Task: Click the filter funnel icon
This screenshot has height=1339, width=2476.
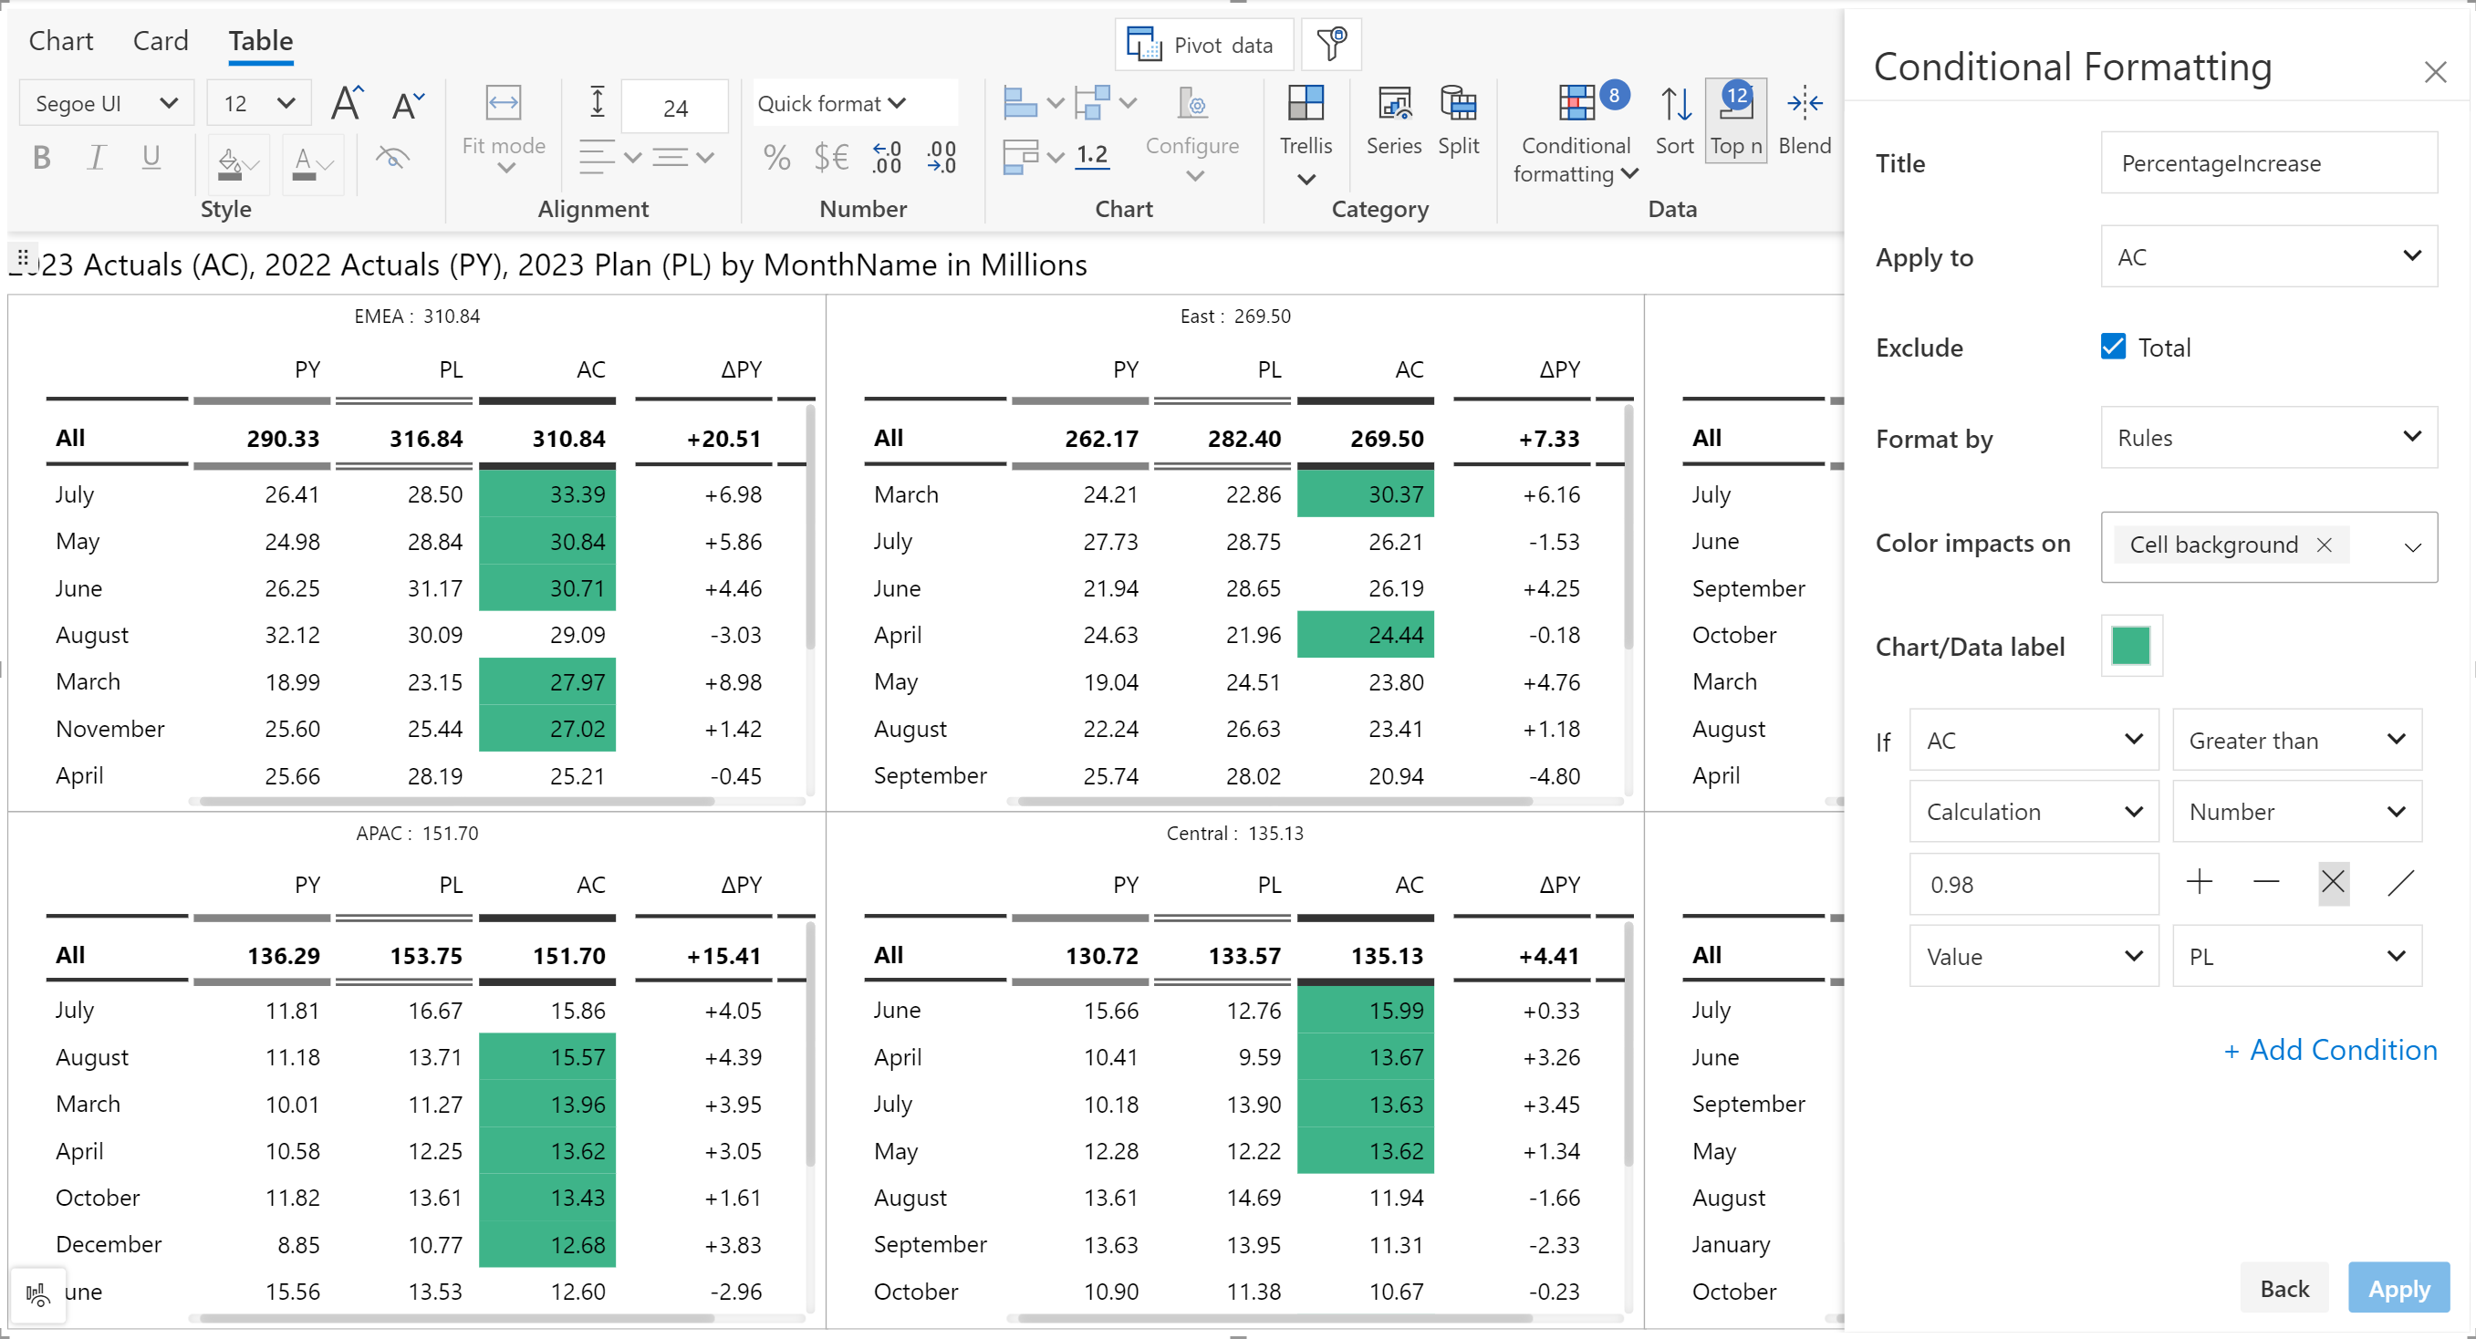Action: [1331, 44]
